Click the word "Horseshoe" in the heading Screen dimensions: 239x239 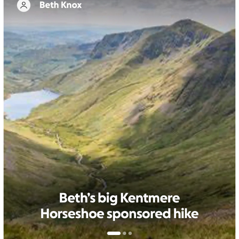(72, 214)
